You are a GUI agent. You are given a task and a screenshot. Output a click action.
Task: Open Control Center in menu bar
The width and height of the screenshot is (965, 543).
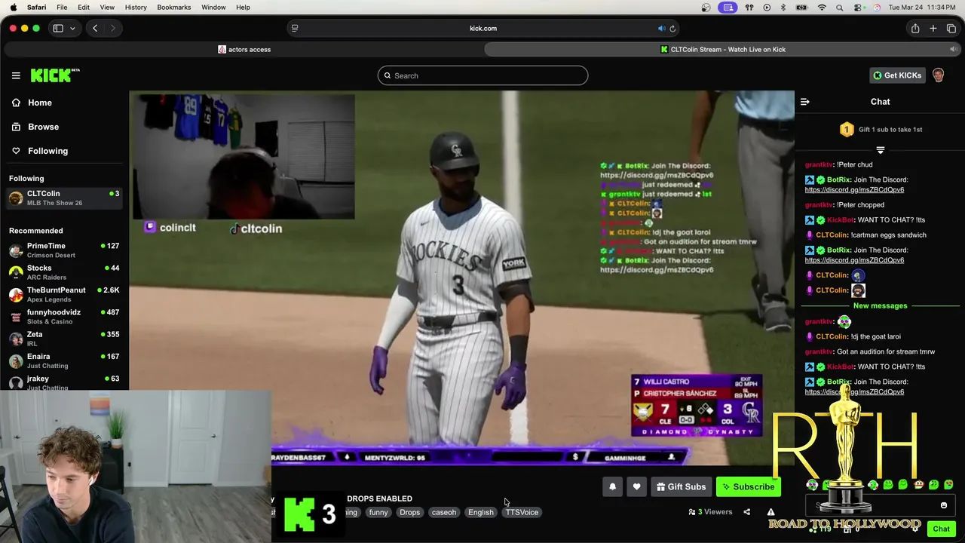859,7
